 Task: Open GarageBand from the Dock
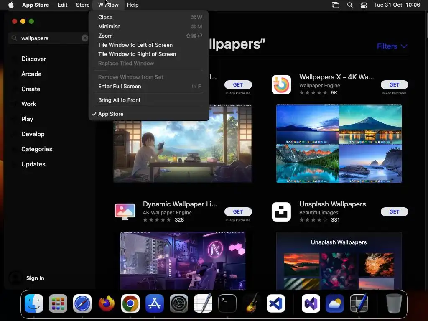(x=251, y=303)
